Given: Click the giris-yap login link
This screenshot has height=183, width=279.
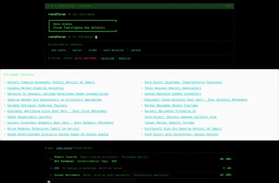Looking at the screenshot, I should (x=108, y=58).
